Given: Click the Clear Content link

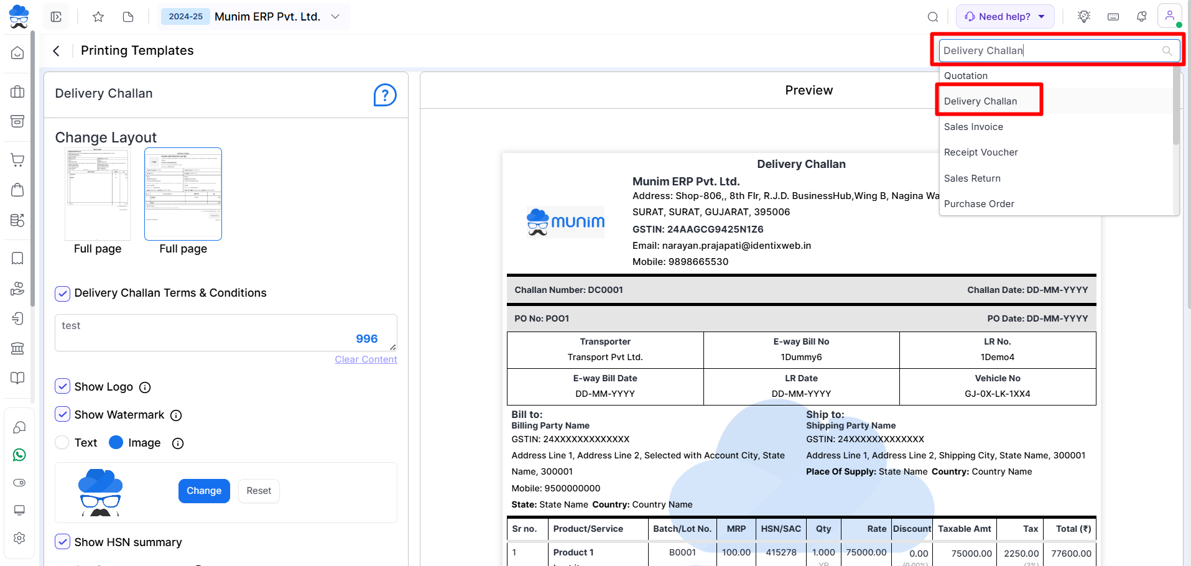Looking at the screenshot, I should click(366, 360).
